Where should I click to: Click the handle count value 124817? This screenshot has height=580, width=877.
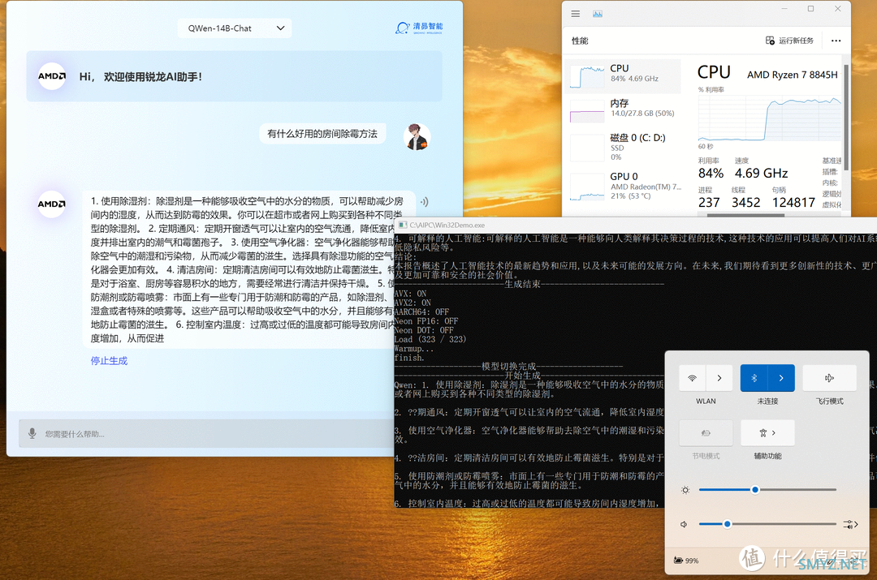[x=793, y=202]
